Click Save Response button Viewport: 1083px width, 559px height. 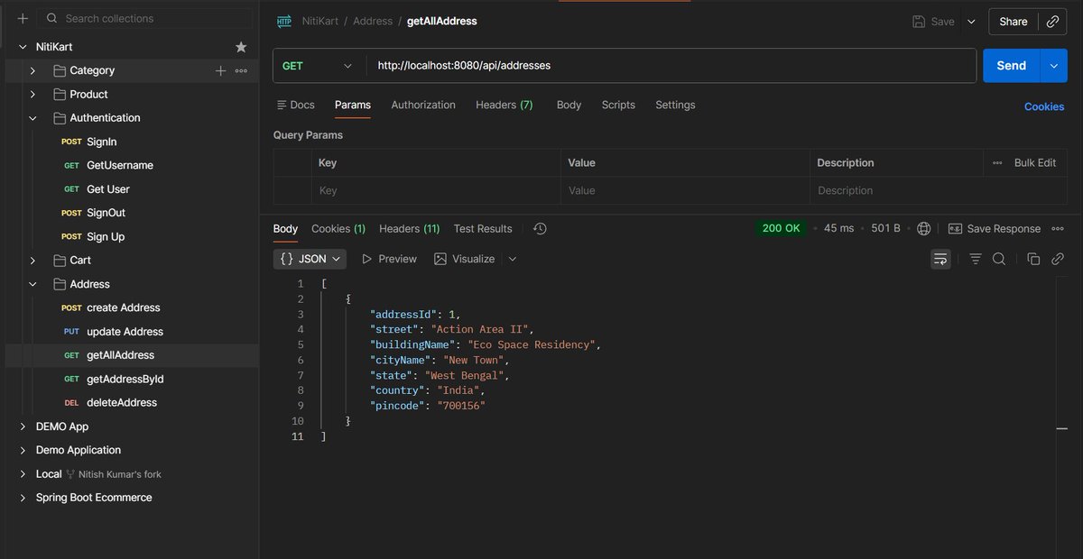[x=995, y=229]
